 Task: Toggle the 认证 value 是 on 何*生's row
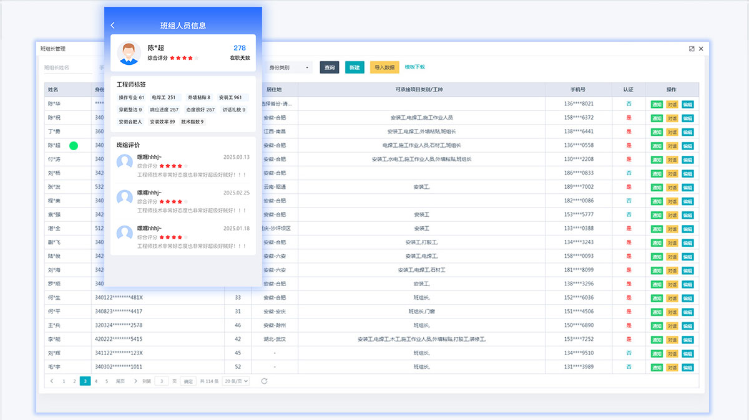pyautogui.click(x=629, y=298)
